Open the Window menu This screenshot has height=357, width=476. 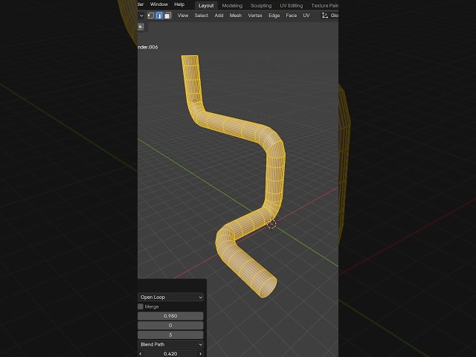(x=158, y=4)
